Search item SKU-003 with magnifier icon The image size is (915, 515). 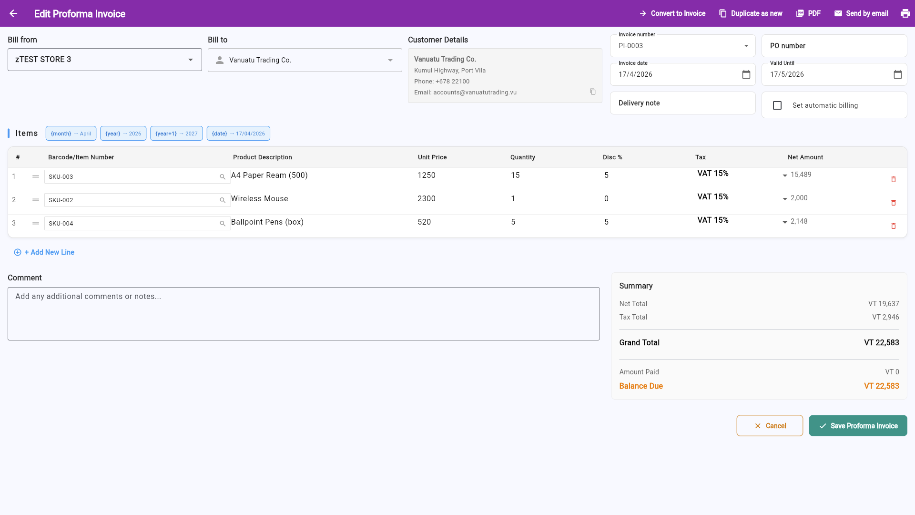click(x=222, y=177)
